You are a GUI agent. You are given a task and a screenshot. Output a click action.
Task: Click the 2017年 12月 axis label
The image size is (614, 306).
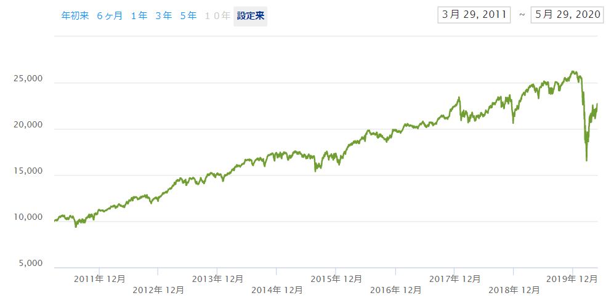454,279
